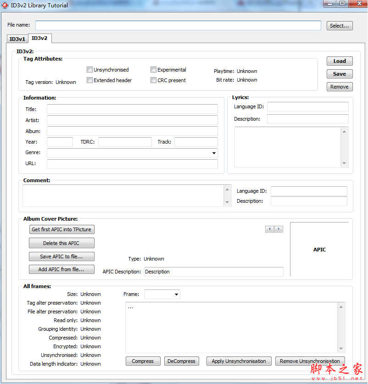Enable the Unsynchronised checkbox
Image resolution: width=368 pixels, height=384 pixels.
pyautogui.click(x=90, y=69)
